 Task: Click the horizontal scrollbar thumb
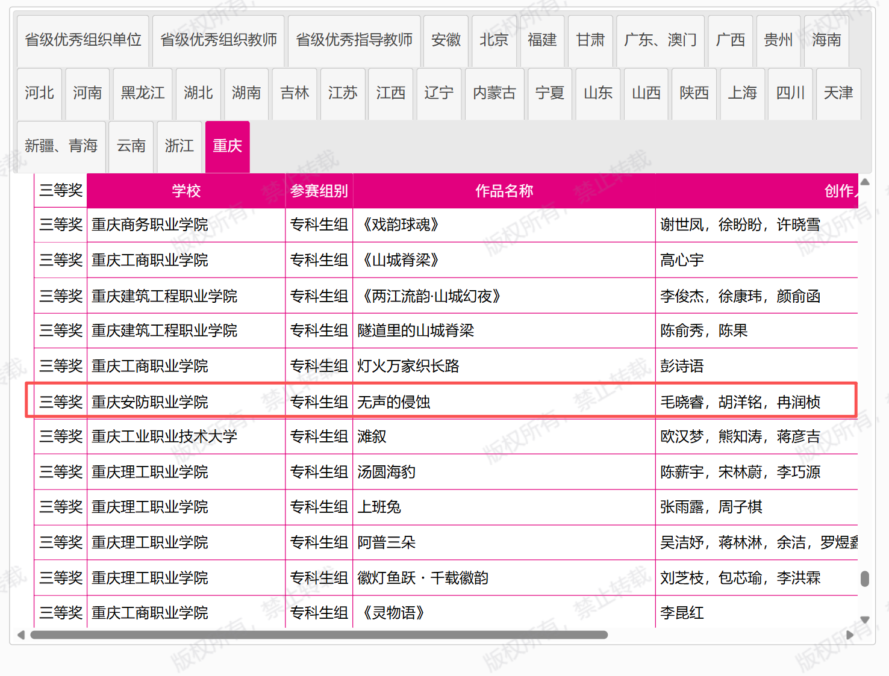[319, 634]
